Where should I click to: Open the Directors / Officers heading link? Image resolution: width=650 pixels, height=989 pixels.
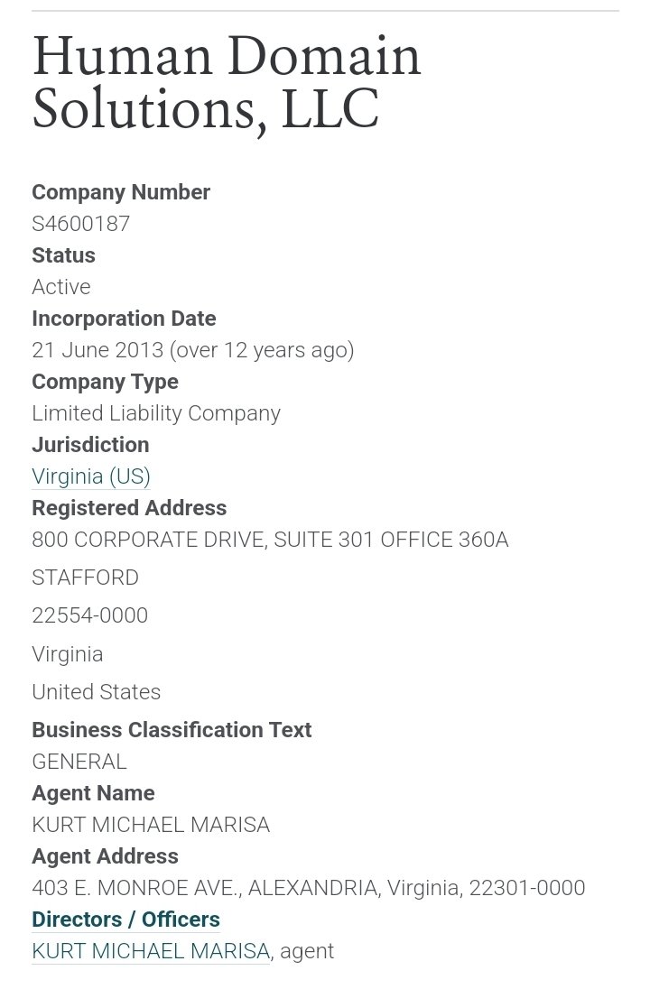(125, 920)
